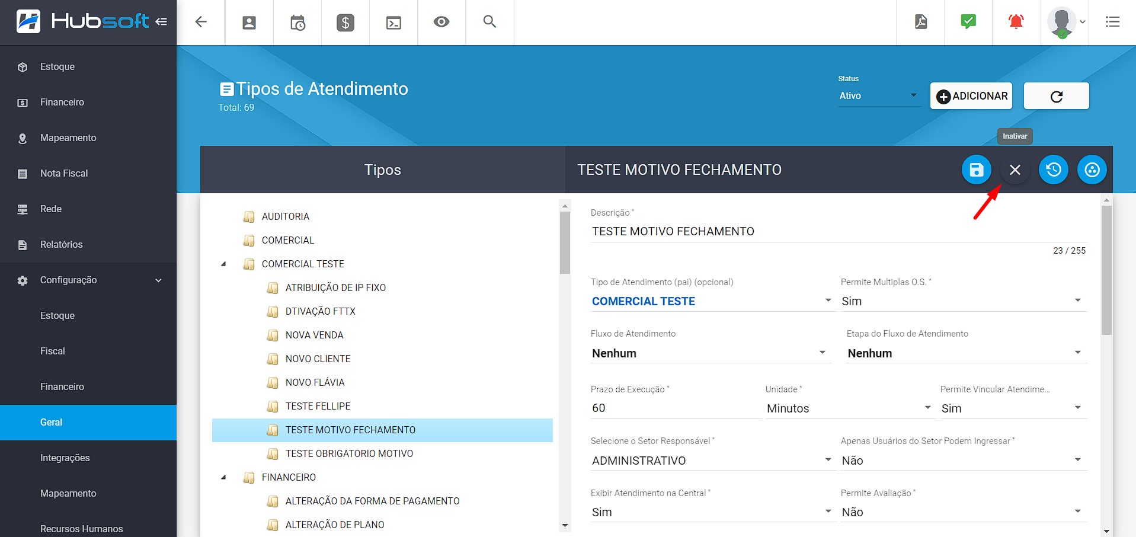Open the history clock button
The width and height of the screenshot is (1136, 537).
coord(1054,170)
